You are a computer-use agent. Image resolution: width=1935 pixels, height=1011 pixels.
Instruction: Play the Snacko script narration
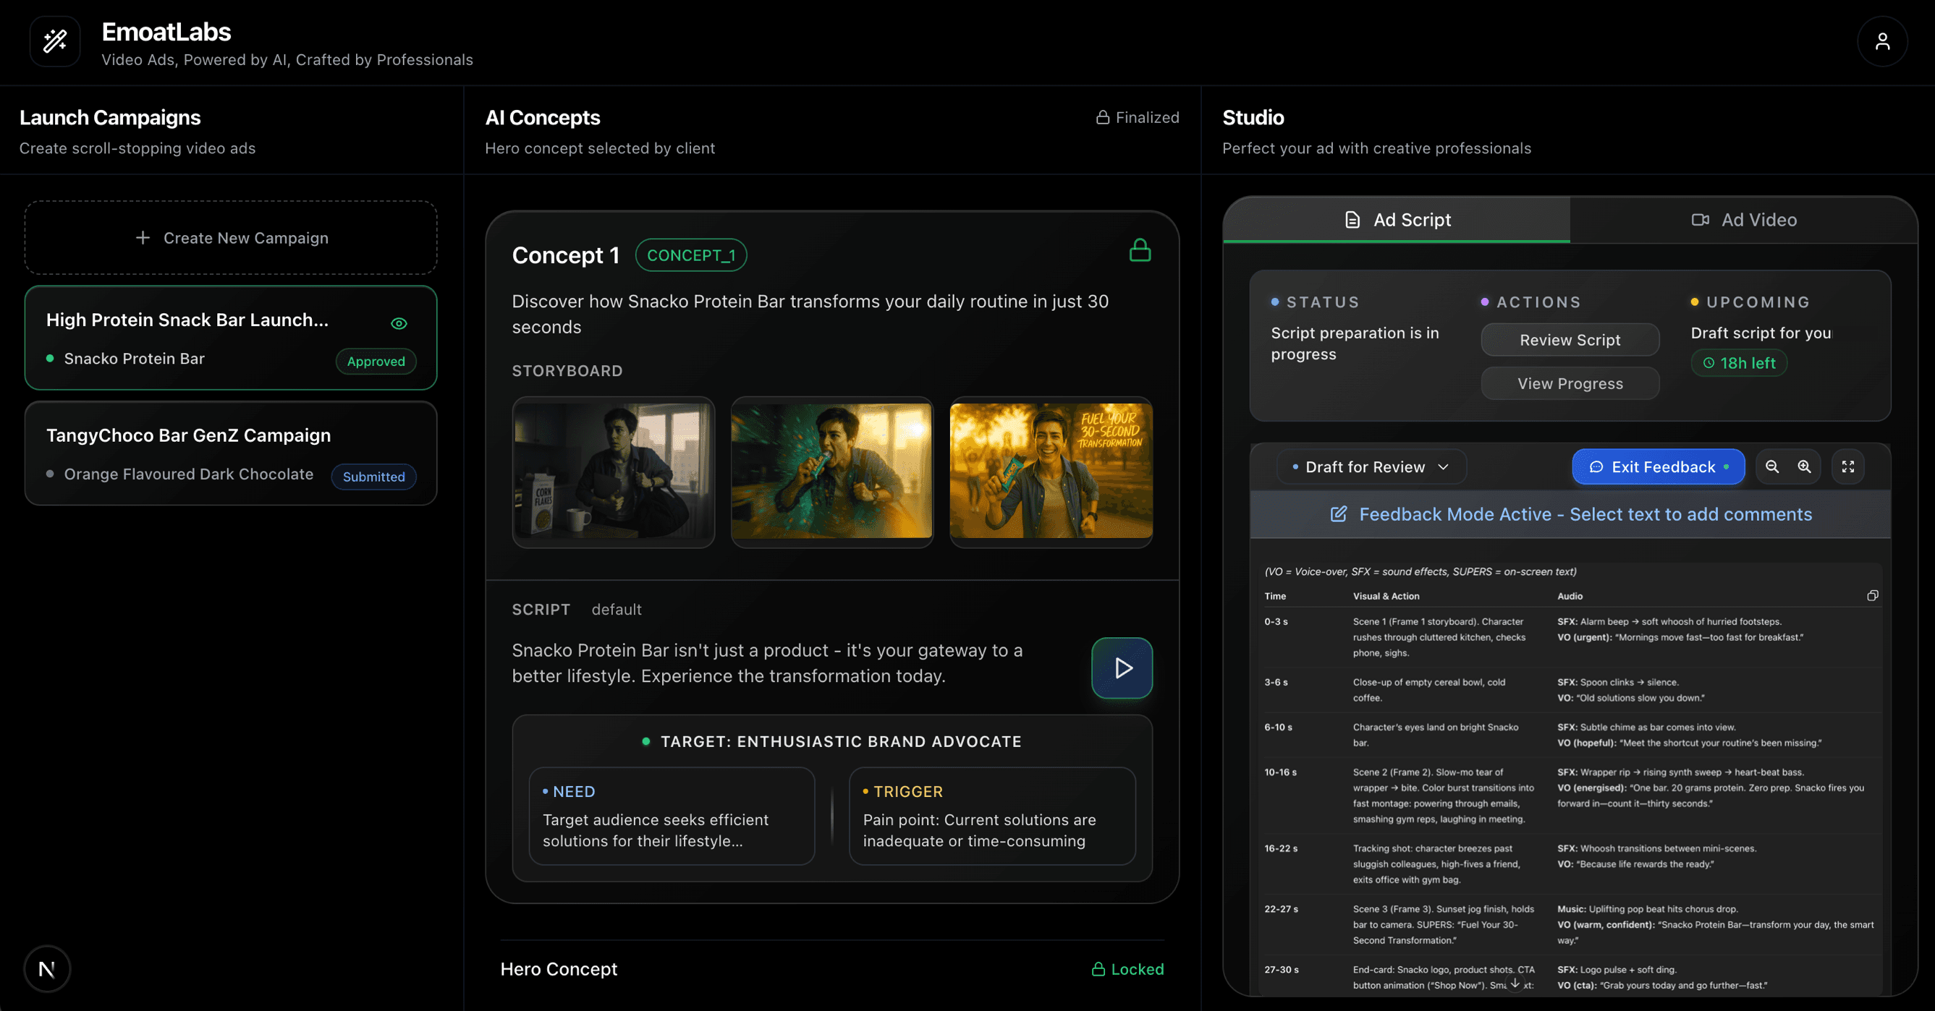(1122, 667)
